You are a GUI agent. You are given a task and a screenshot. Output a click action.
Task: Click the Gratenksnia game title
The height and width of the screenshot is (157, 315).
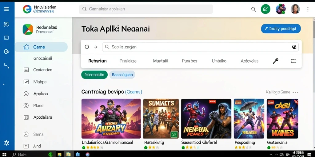tap(277, 142)
